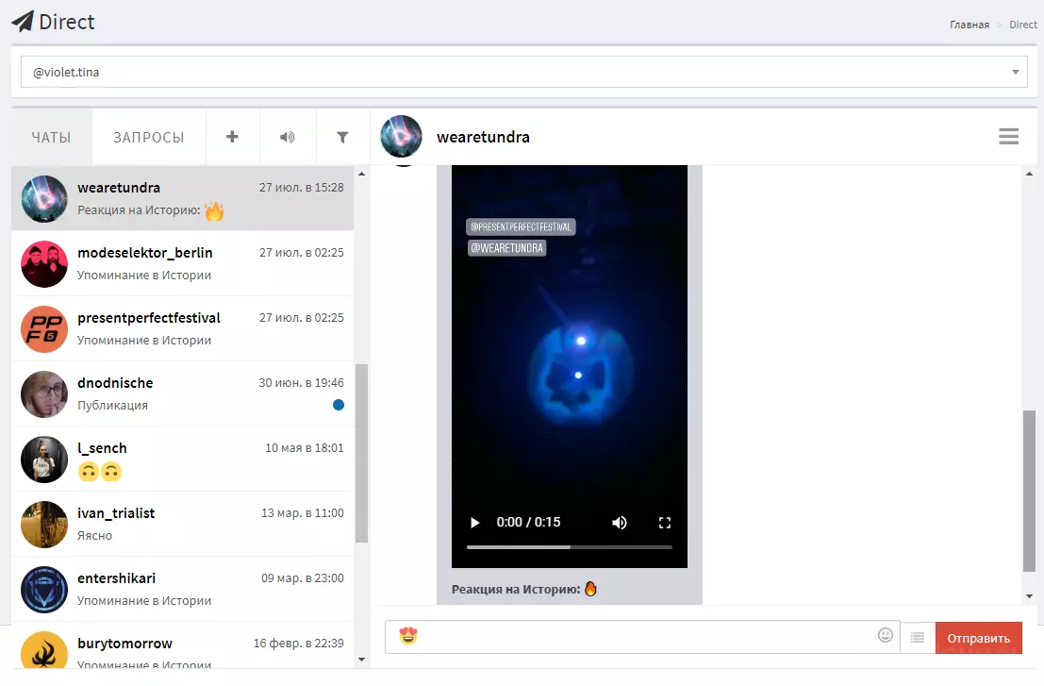Click the wearetundra name in chat header
Image resolution: width=1044 pixels, height=686 pixels.
[x=484, y=137]
